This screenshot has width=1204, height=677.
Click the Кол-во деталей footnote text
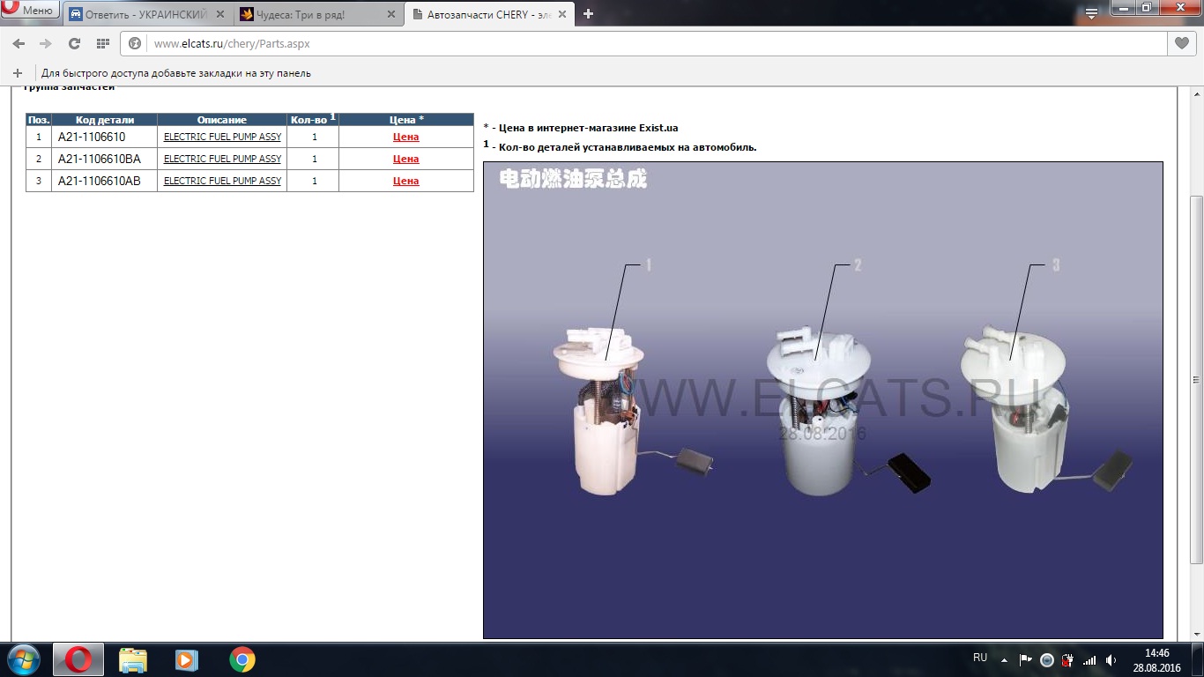[620, 146]
